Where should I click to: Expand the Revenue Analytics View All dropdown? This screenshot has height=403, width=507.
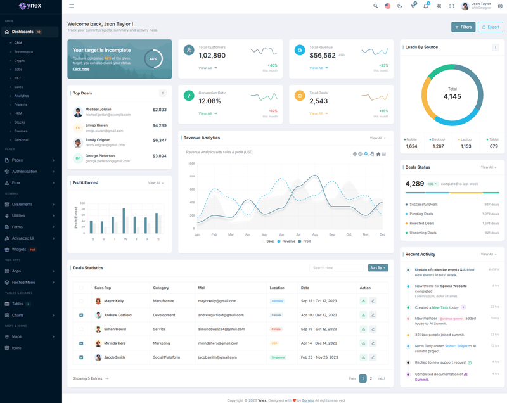[378, 138]
